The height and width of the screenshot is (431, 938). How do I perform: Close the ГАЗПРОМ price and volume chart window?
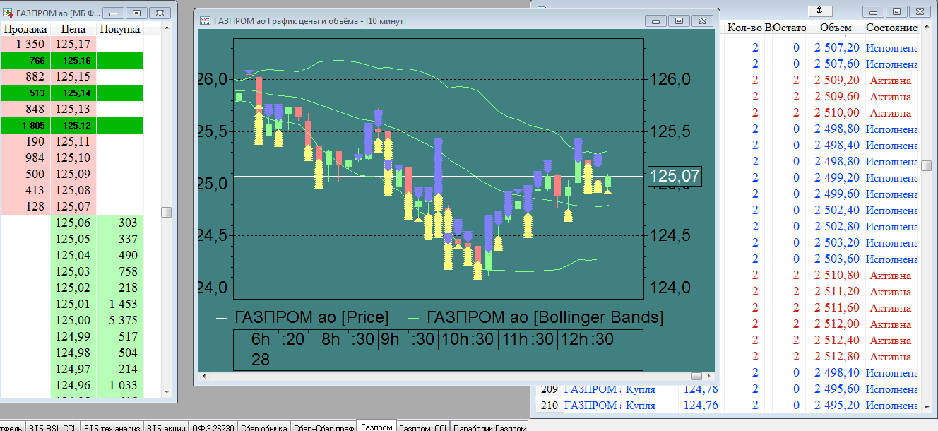pyautogui.click(x=703, y=21)
